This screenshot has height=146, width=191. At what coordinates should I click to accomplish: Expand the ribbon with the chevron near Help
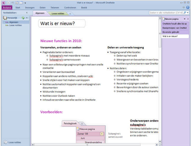coord(184,8)
